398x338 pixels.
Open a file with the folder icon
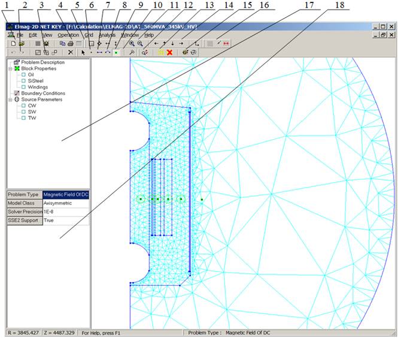pyautogui.click(x=22, y=44)
